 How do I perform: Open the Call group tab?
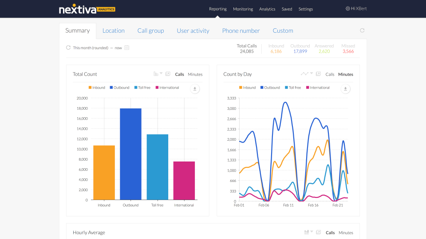coord(150,31)
